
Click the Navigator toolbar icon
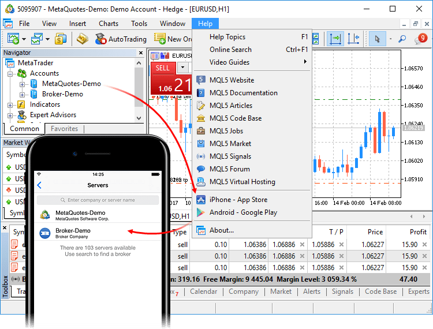[83, 39]
